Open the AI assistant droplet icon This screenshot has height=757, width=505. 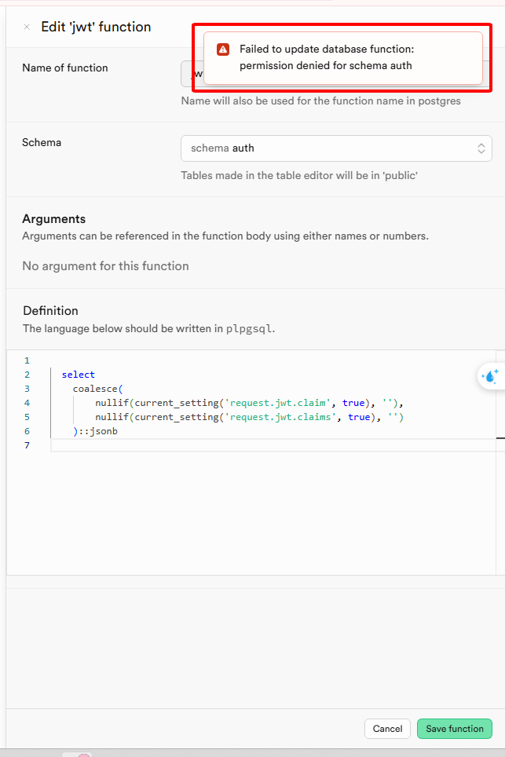[490, 376]
